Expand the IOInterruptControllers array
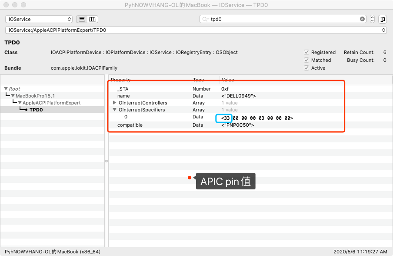The image size is (393, 256). [114, 103]
